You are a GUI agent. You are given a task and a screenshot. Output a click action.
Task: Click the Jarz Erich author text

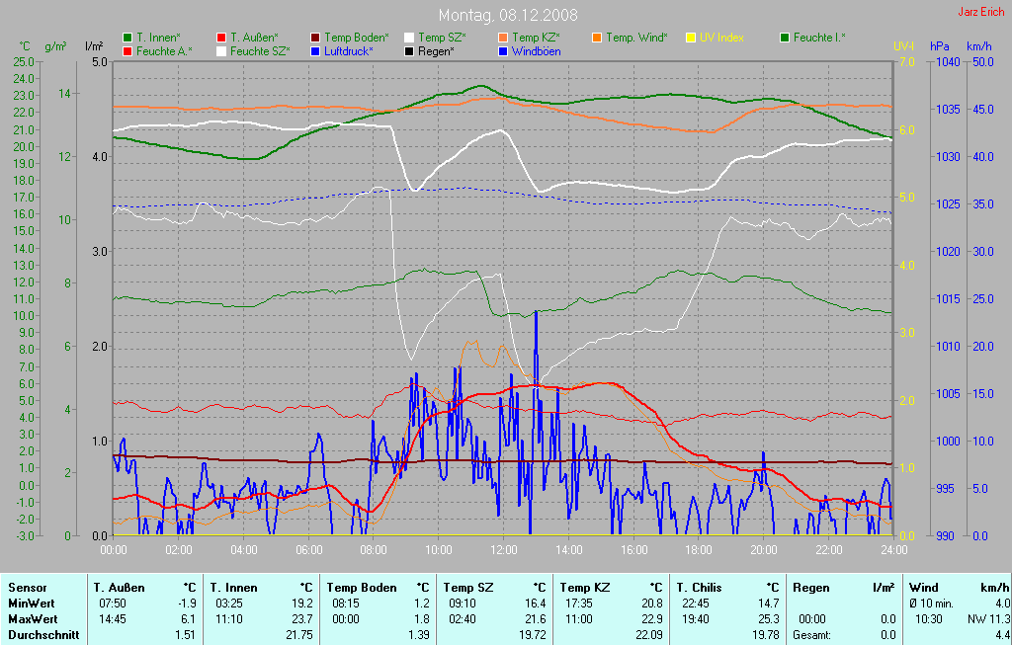click(x=981, y=12)
